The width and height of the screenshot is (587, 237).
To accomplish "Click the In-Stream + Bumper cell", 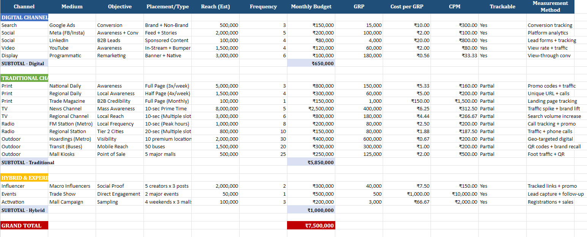I will (167, 48).
